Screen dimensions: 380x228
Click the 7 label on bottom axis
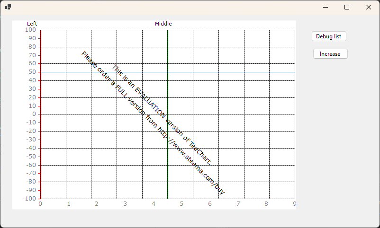[238, 204]
